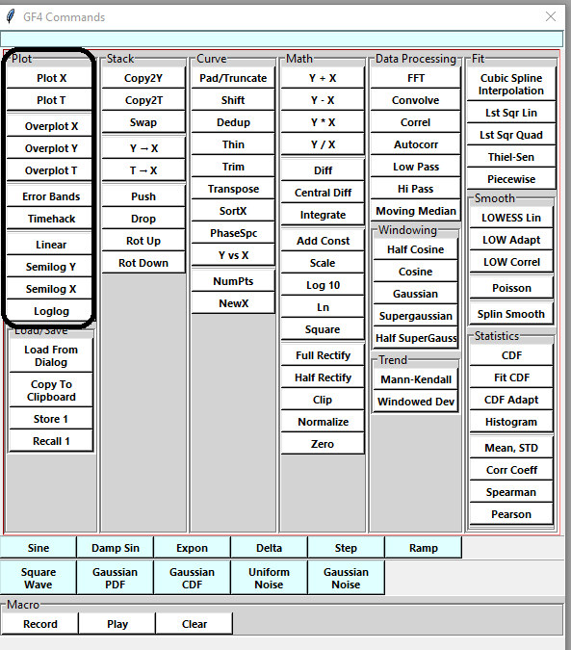The height and width of the screenshot is (650, 571).
Task: Run Lst Sqr Quad fit
Action: [511, 135]
